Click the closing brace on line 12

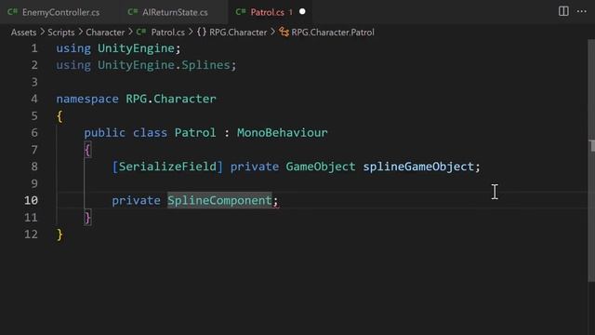click(x=59, y=234)
